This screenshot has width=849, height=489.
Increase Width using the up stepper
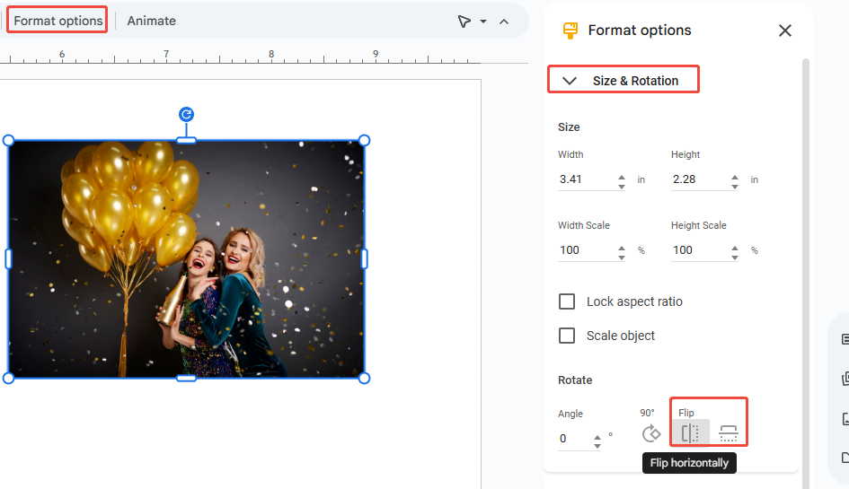622,177
